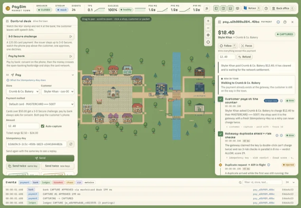Uncheck the Auto-capture checkbox
The width and height of the screenshot is (301, 208).
[43, 126]
